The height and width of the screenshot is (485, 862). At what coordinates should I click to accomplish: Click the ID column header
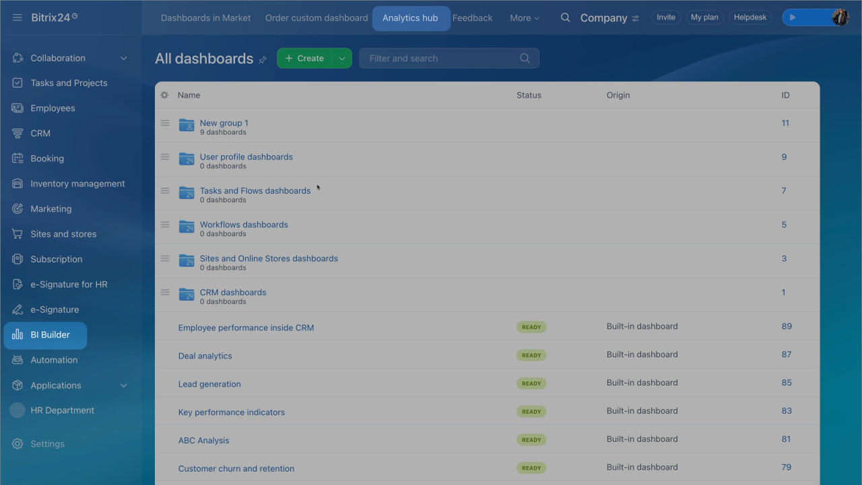[785, 95]
